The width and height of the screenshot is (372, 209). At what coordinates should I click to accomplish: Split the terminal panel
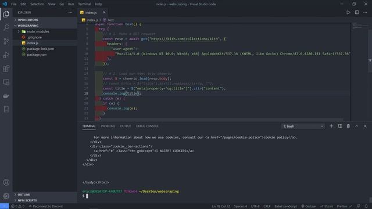point(340,126)
